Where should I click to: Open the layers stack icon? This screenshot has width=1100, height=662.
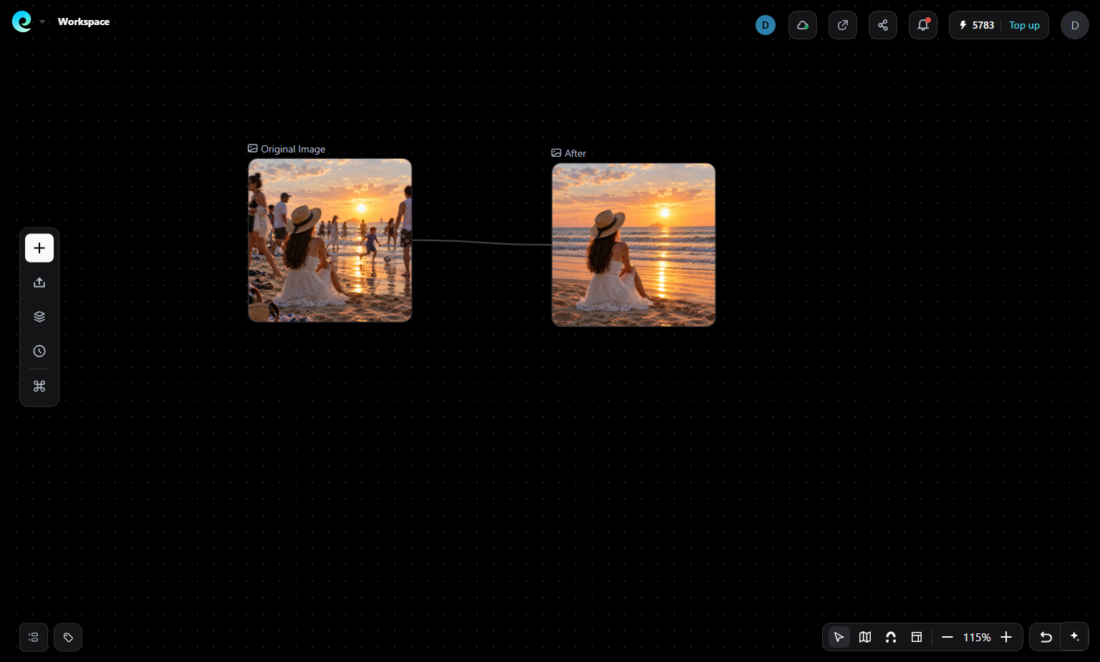click(39, 316)
